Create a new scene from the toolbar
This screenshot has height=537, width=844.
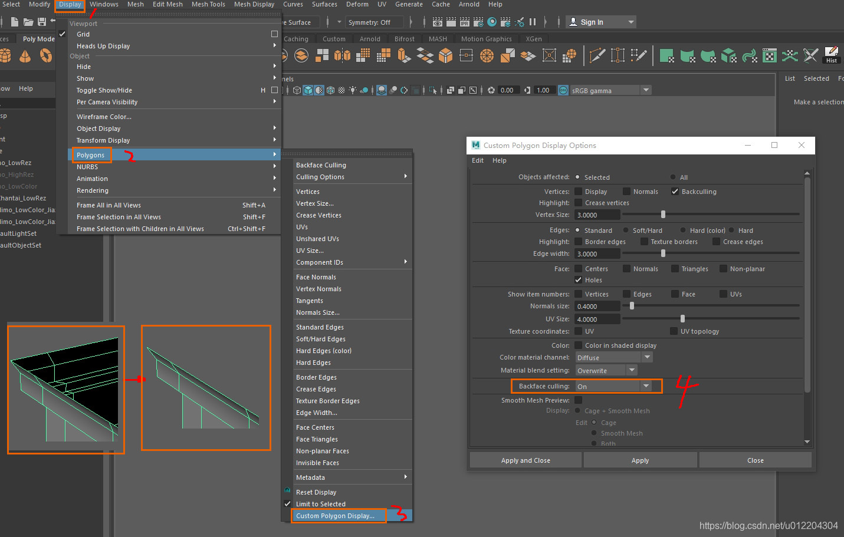point(14,22)
